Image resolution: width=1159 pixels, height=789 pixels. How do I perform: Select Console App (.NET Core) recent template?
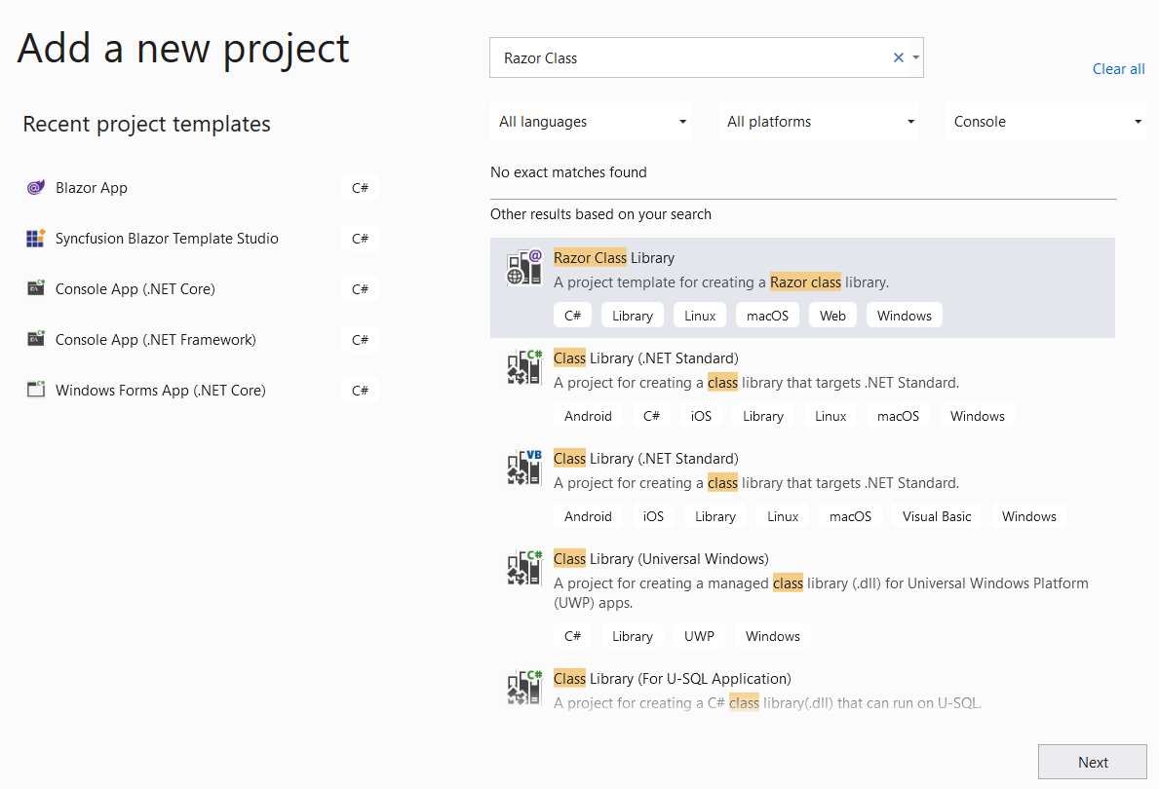pos(201,289)
